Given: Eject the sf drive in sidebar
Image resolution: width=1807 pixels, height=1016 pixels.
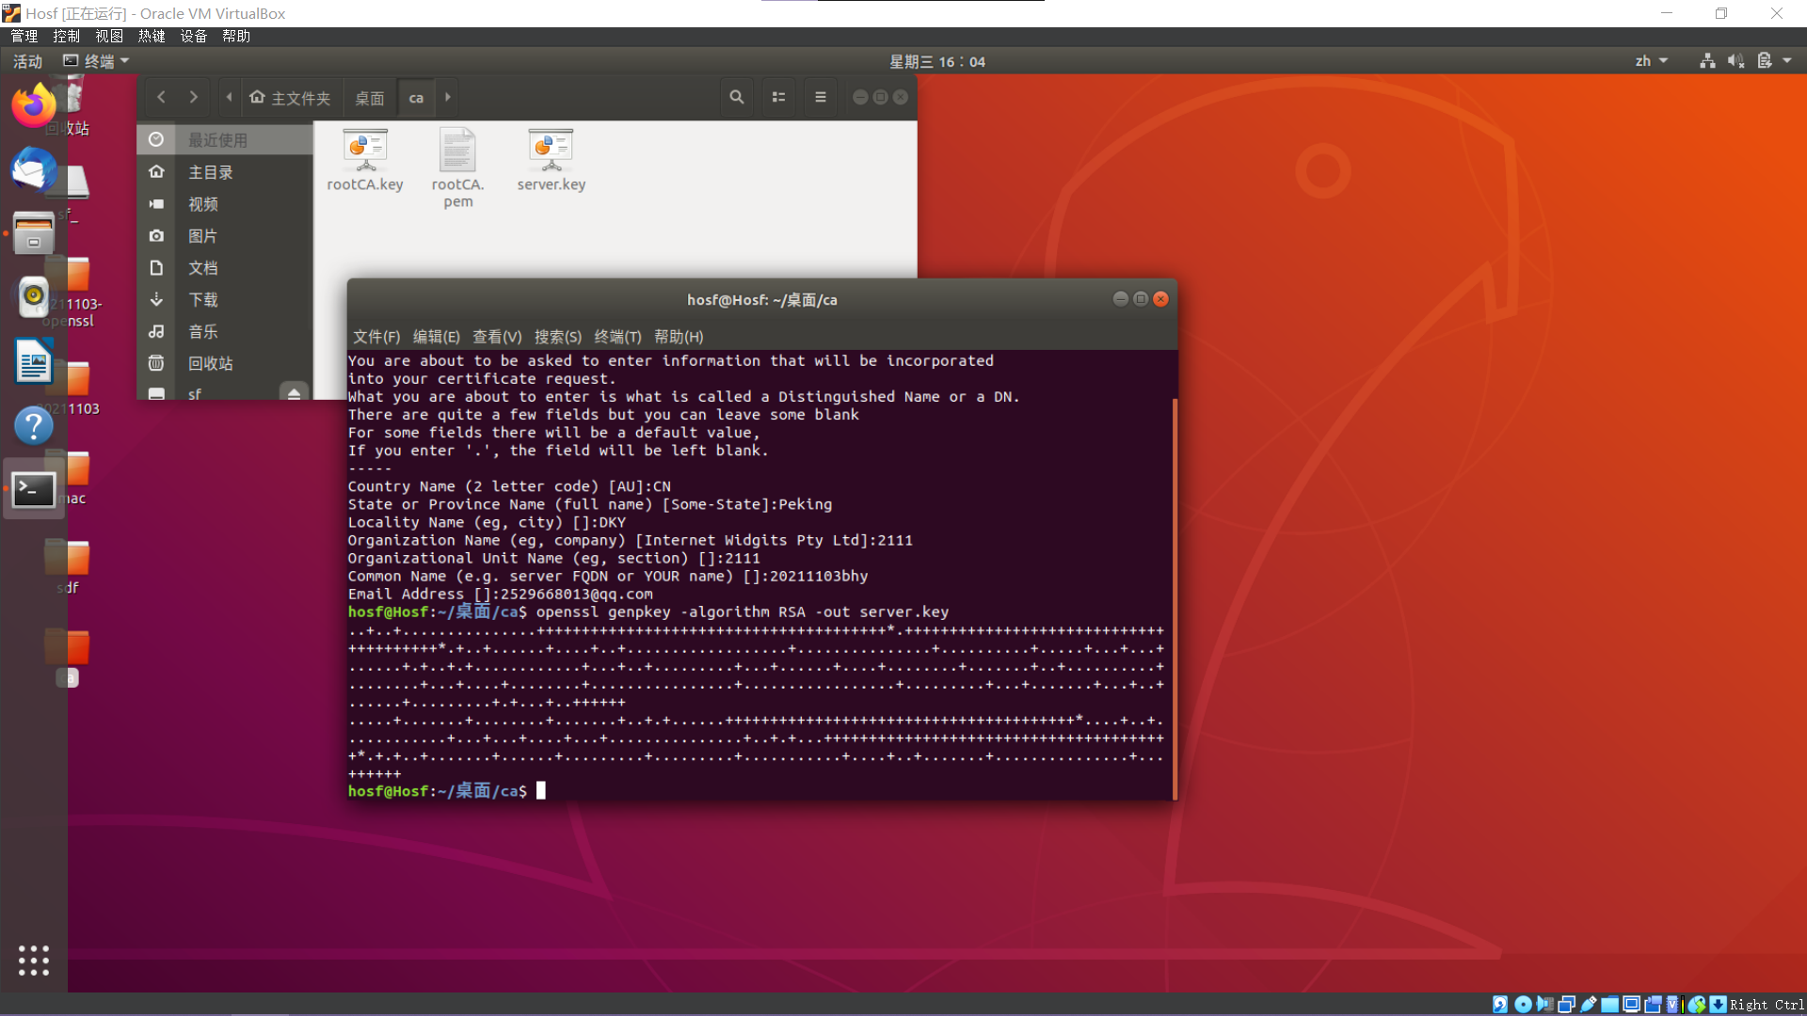Looking at the screenshot, I should pos(294,393).
